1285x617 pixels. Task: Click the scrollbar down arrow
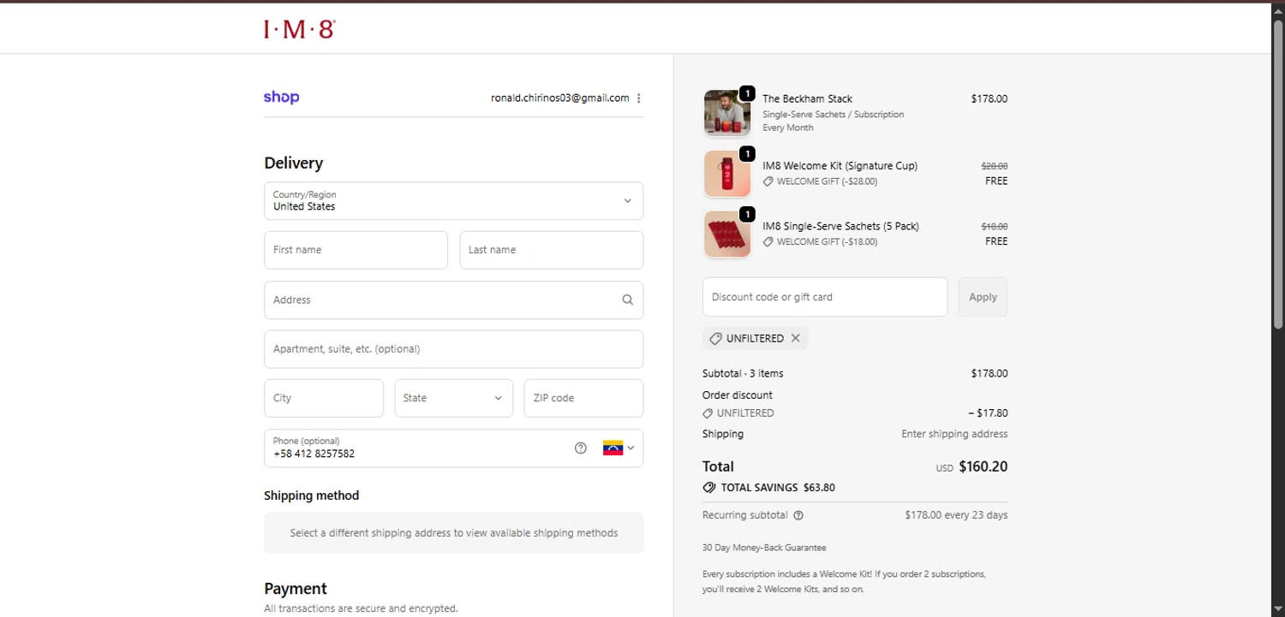(x=1278, y=609)
